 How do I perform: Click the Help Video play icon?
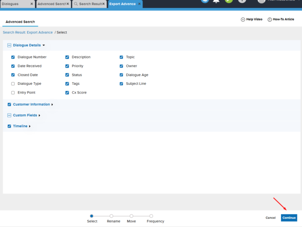[243, 20]
